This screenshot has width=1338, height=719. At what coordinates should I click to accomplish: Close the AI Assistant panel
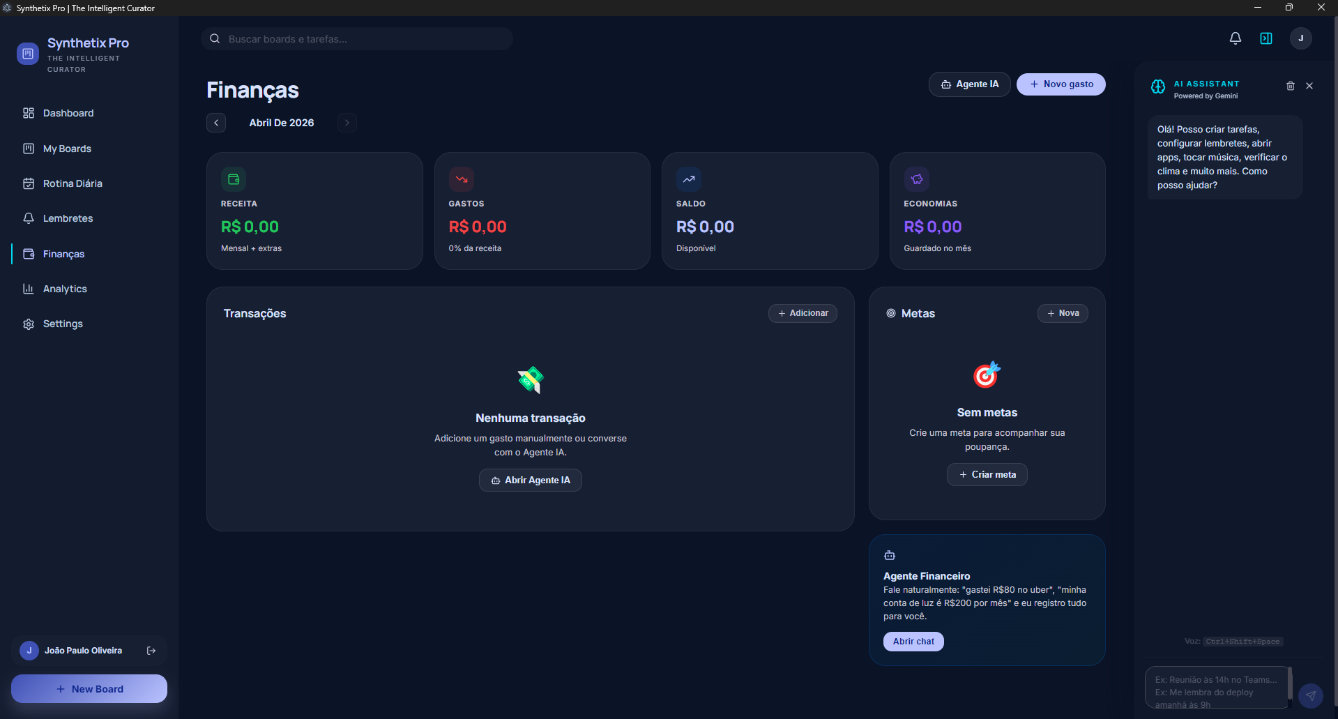pyautogui.click(x=1309, y=86)
